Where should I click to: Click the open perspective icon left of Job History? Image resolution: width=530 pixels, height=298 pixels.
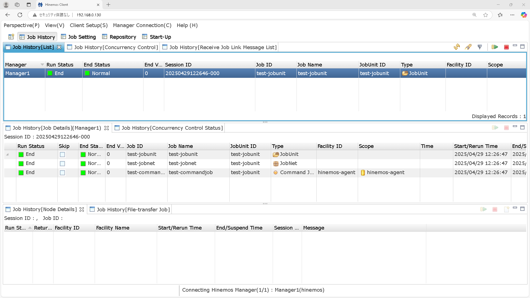tap(11, 37)
